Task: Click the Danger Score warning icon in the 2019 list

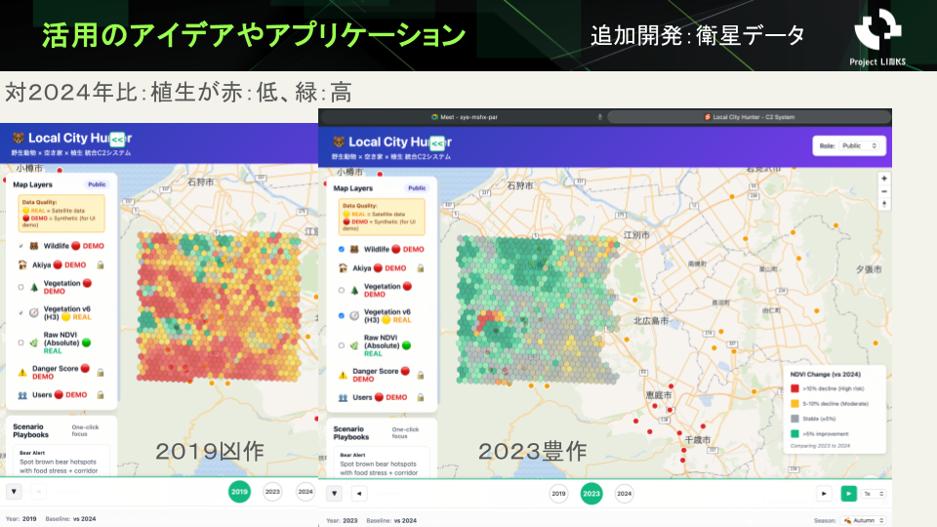Action: 22,373
